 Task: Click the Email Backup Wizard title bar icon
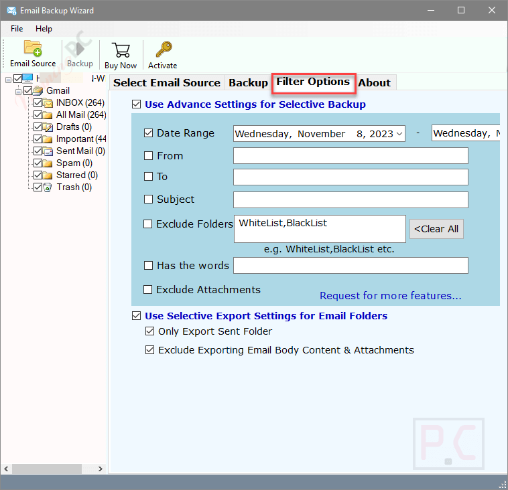click(11, 10)
